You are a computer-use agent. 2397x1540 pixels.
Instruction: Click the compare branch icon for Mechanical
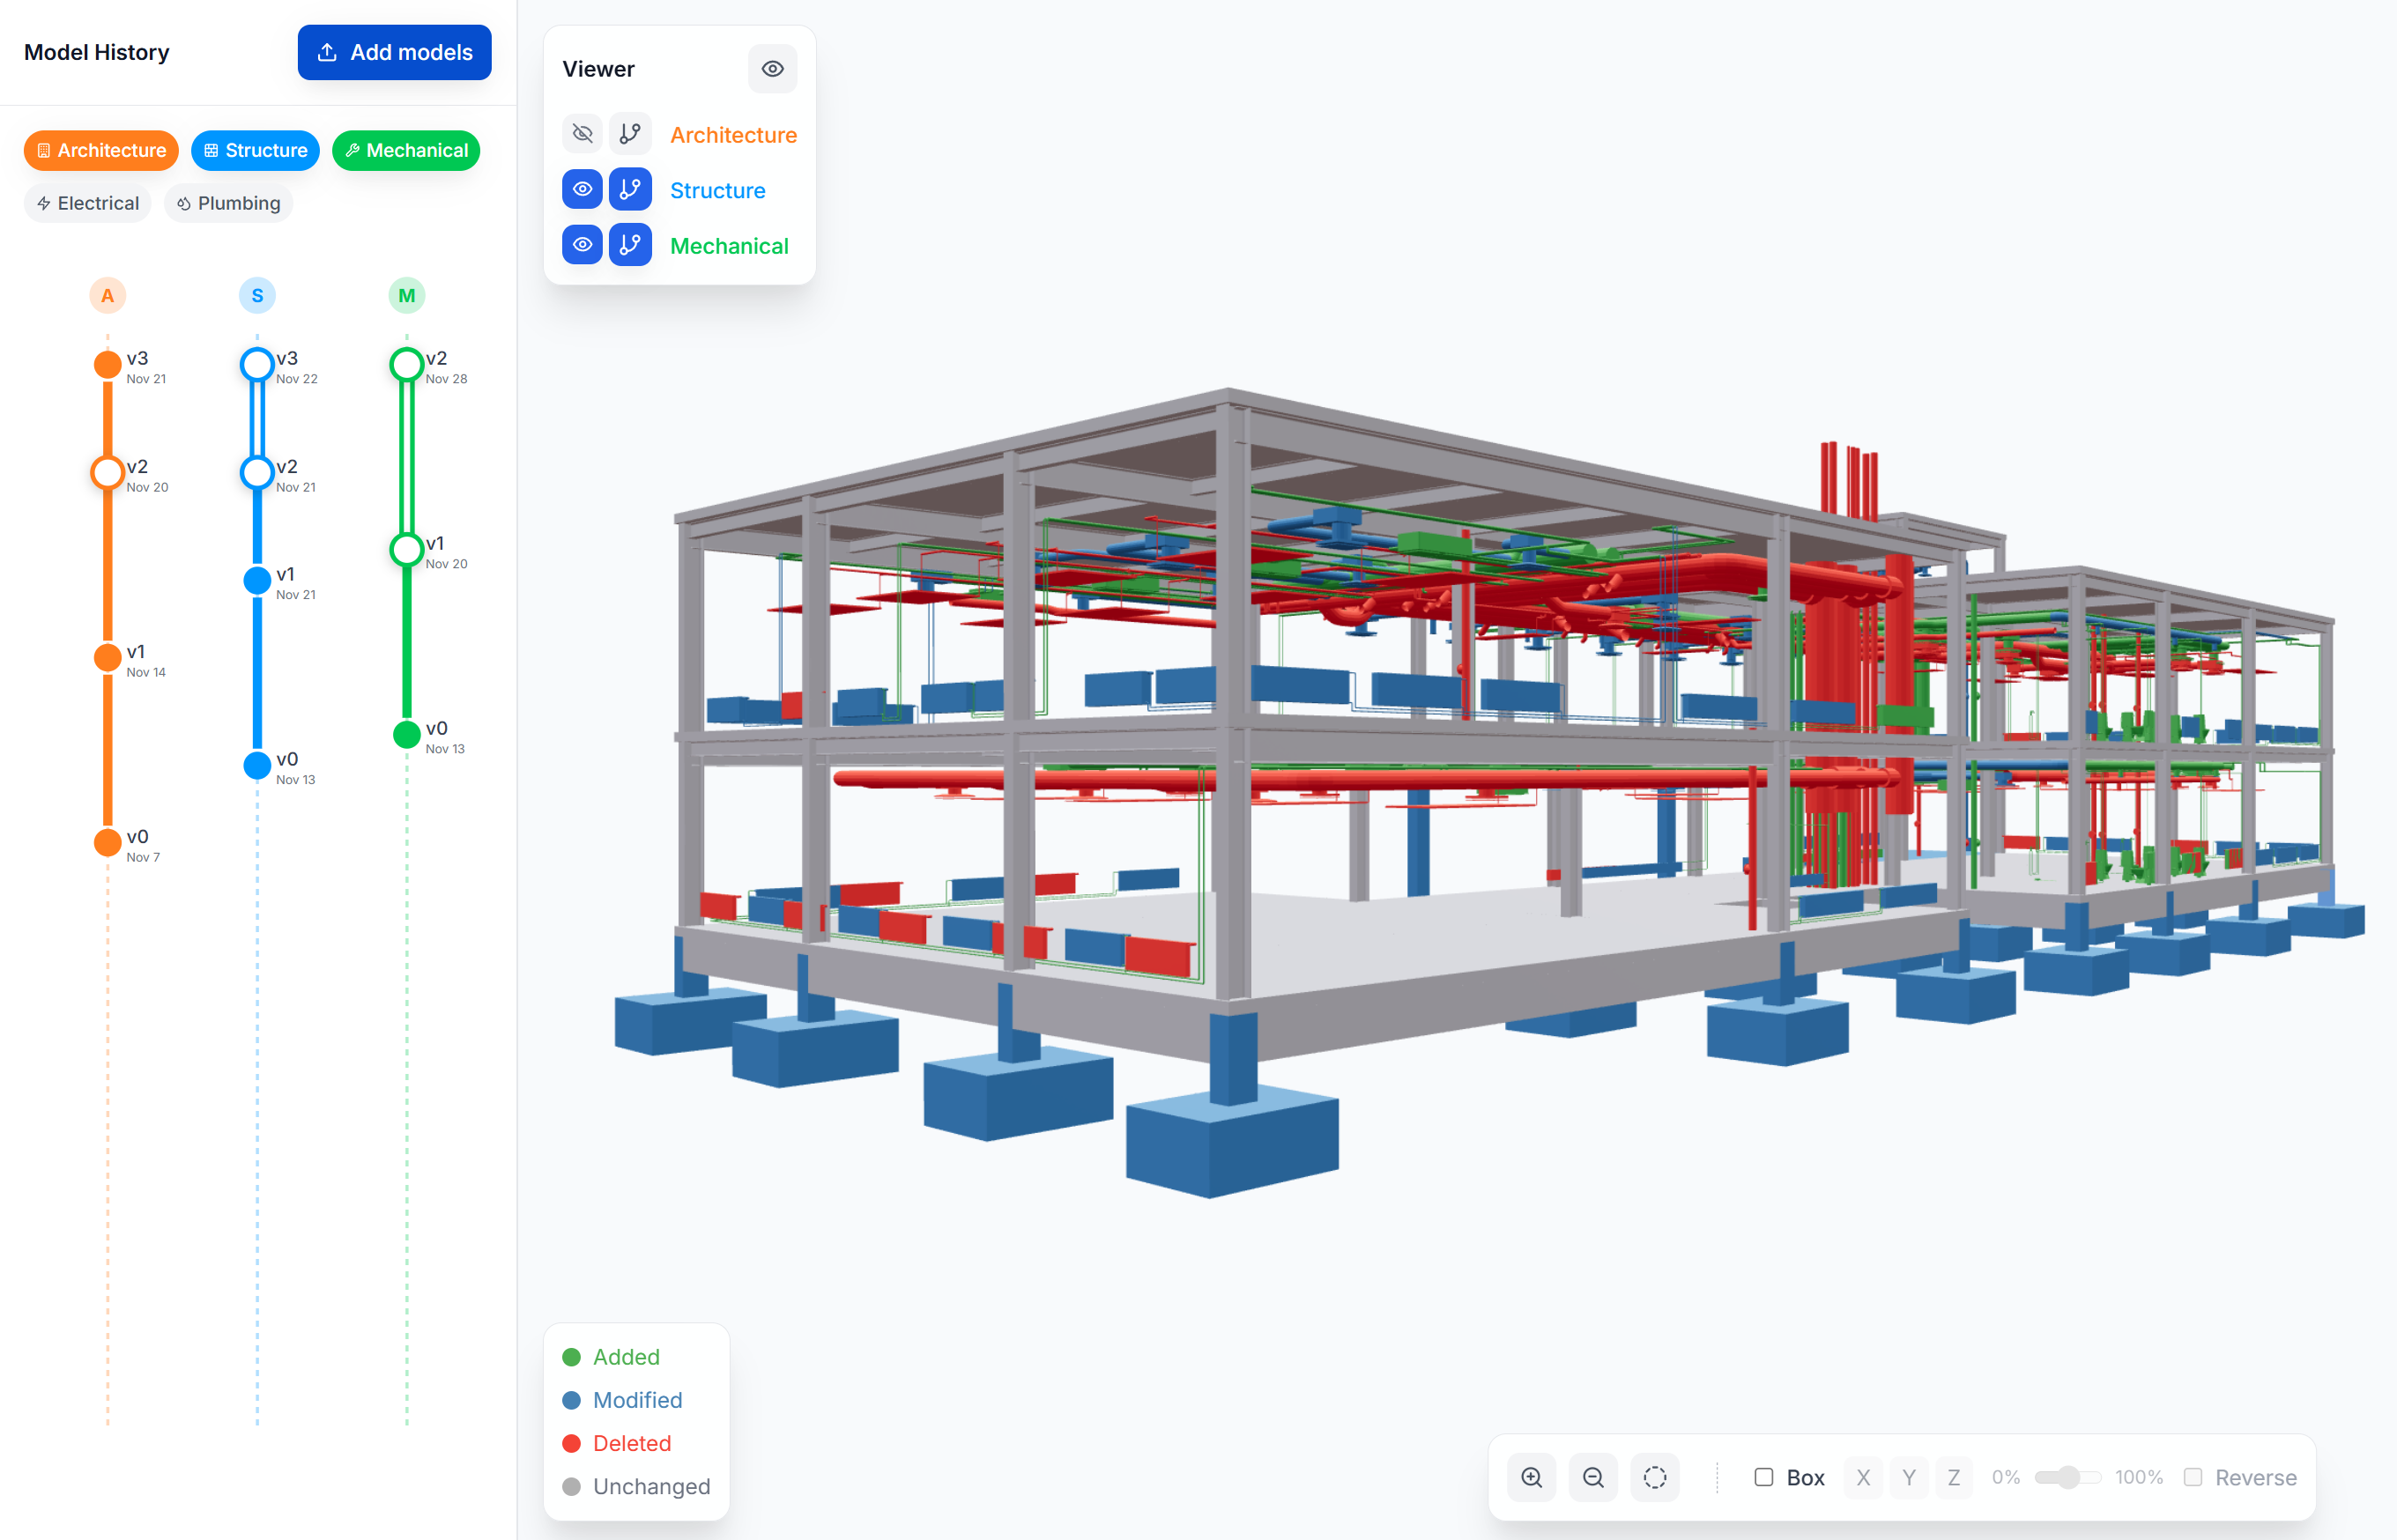point(630,245)
